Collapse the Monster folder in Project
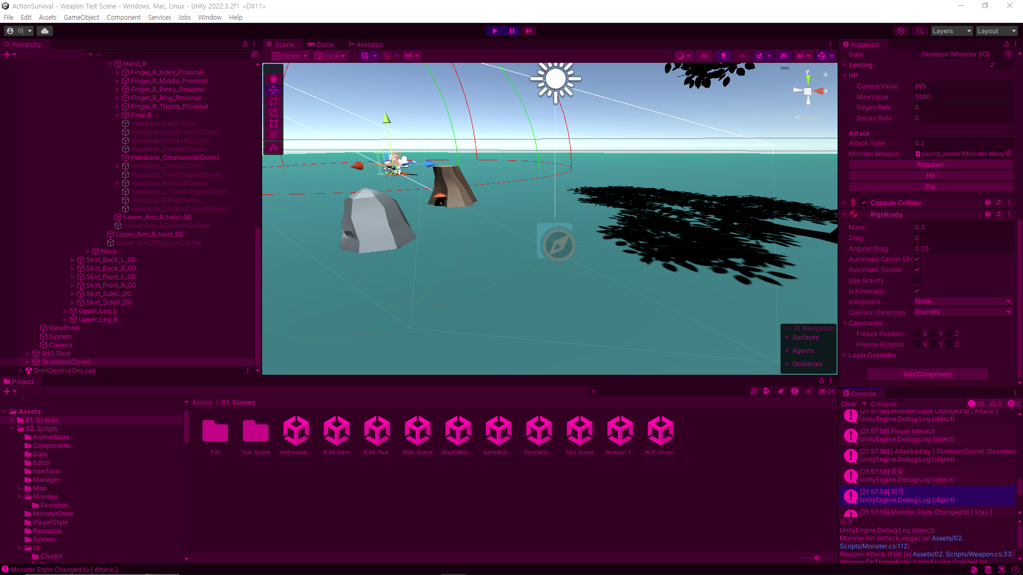Screen dimensions: 1023x575 [20, 497]
